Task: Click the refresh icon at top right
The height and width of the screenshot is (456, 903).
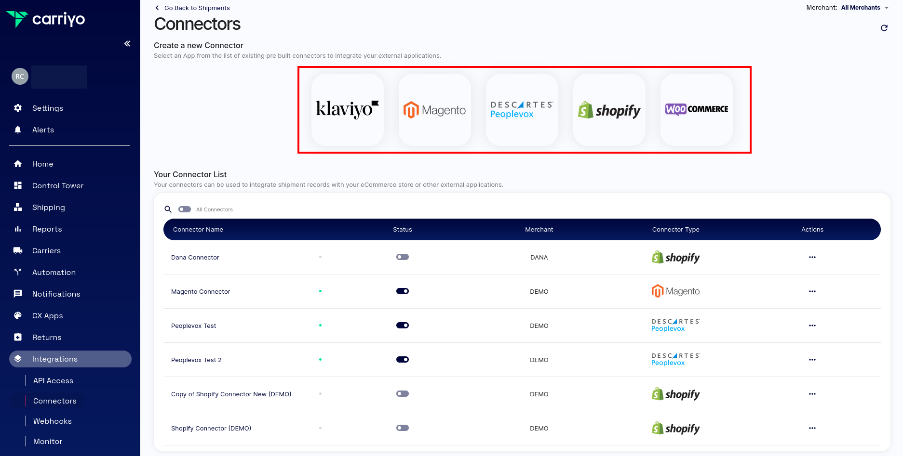Action: coord(884,28)
